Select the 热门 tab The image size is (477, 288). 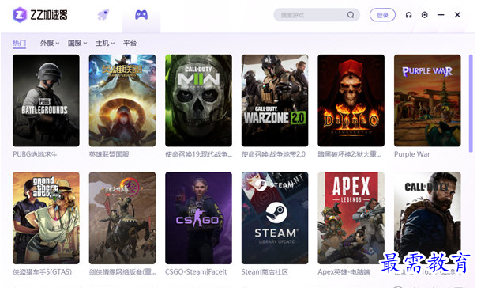coord(19,43)
